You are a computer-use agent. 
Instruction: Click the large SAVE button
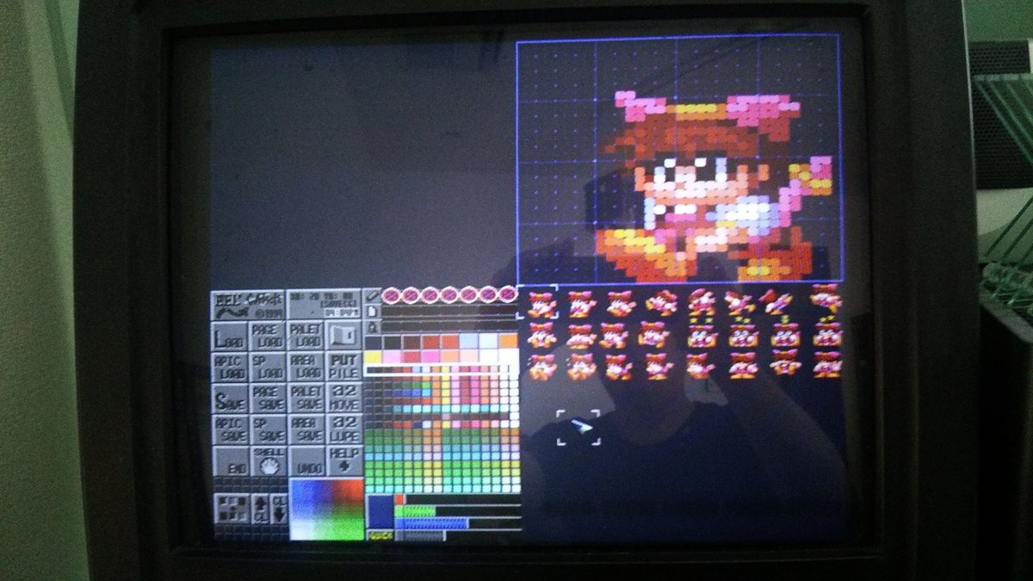(x=229, y=399)
